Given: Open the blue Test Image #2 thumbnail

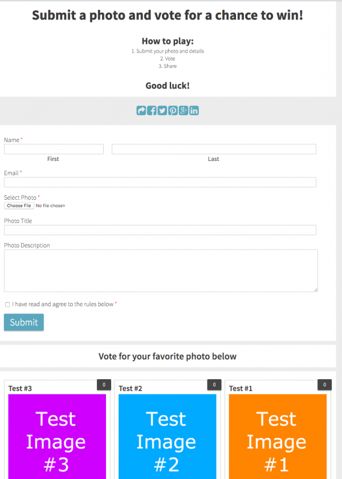Looking at the screenshot, I should 167,437.
